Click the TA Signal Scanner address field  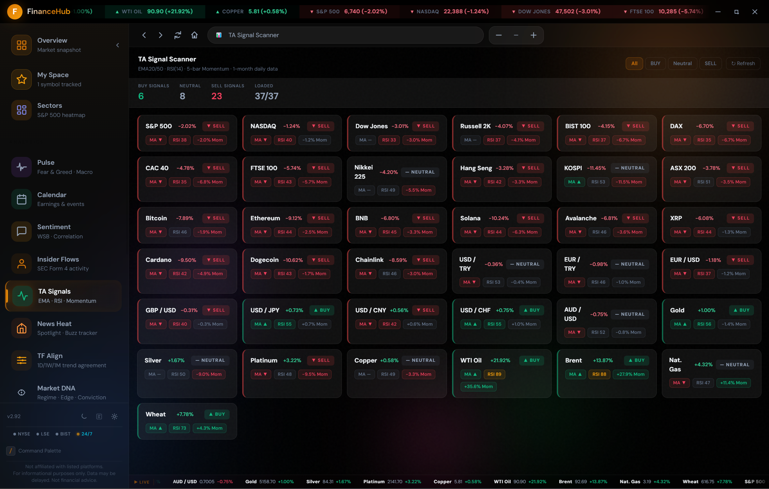(x=345, y=35)
